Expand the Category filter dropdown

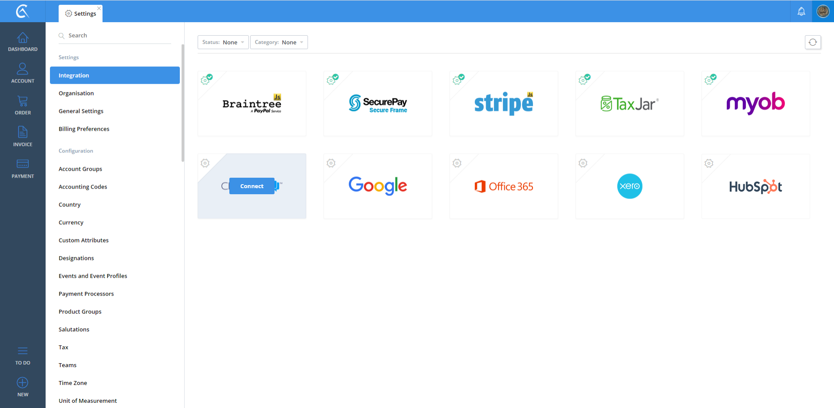(x=279, y=42)
